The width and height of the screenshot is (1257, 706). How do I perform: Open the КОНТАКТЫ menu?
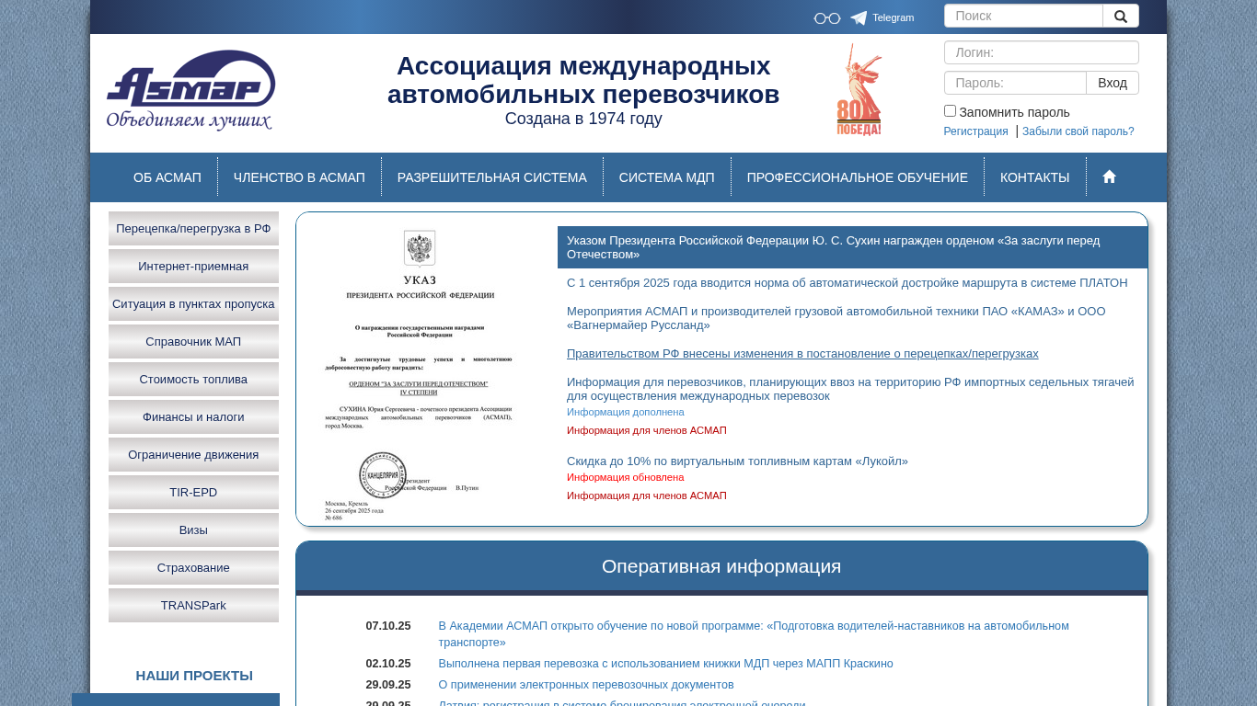[1035, 177]
